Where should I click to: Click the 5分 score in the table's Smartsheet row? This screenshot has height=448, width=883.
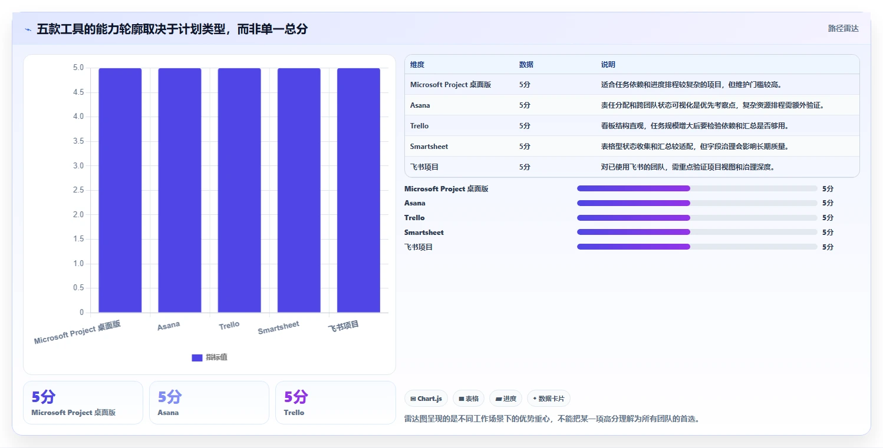coord(525,147)
